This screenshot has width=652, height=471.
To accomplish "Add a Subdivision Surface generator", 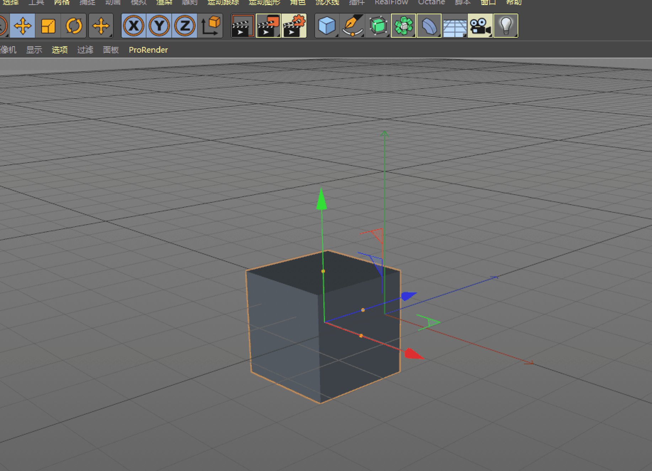I will point(378,26).
